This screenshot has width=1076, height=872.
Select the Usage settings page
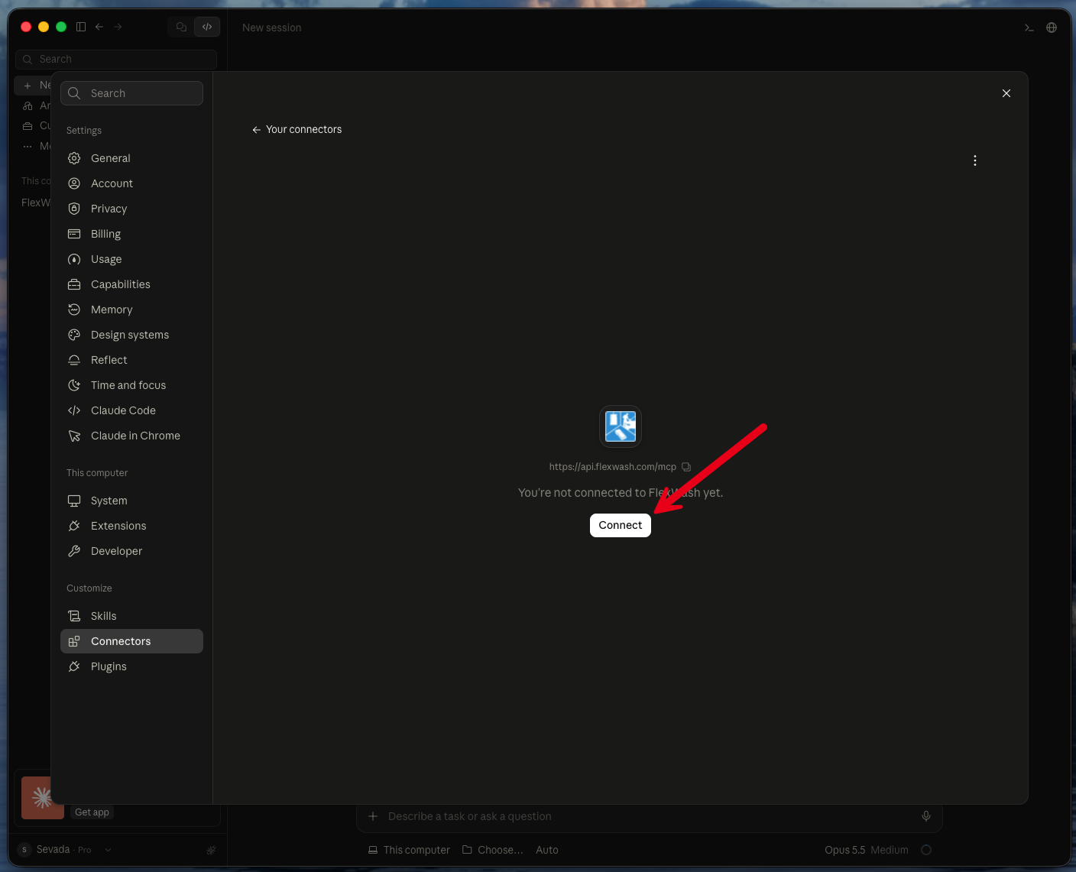coord(131,259)
